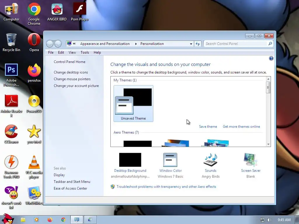This screenshot has width=299, height=224.
Task: Open the Computer desktop icon
Action: [11, 12]
